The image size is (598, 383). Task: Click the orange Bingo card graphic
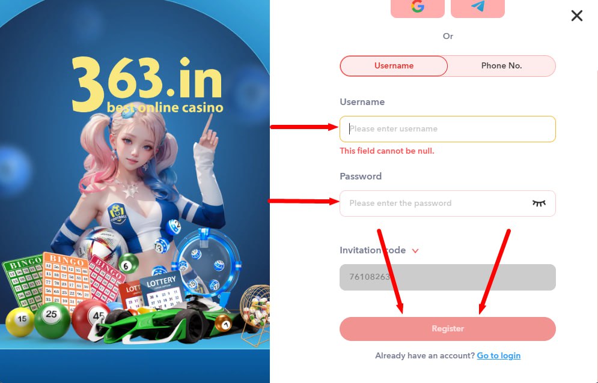[66, 282]
